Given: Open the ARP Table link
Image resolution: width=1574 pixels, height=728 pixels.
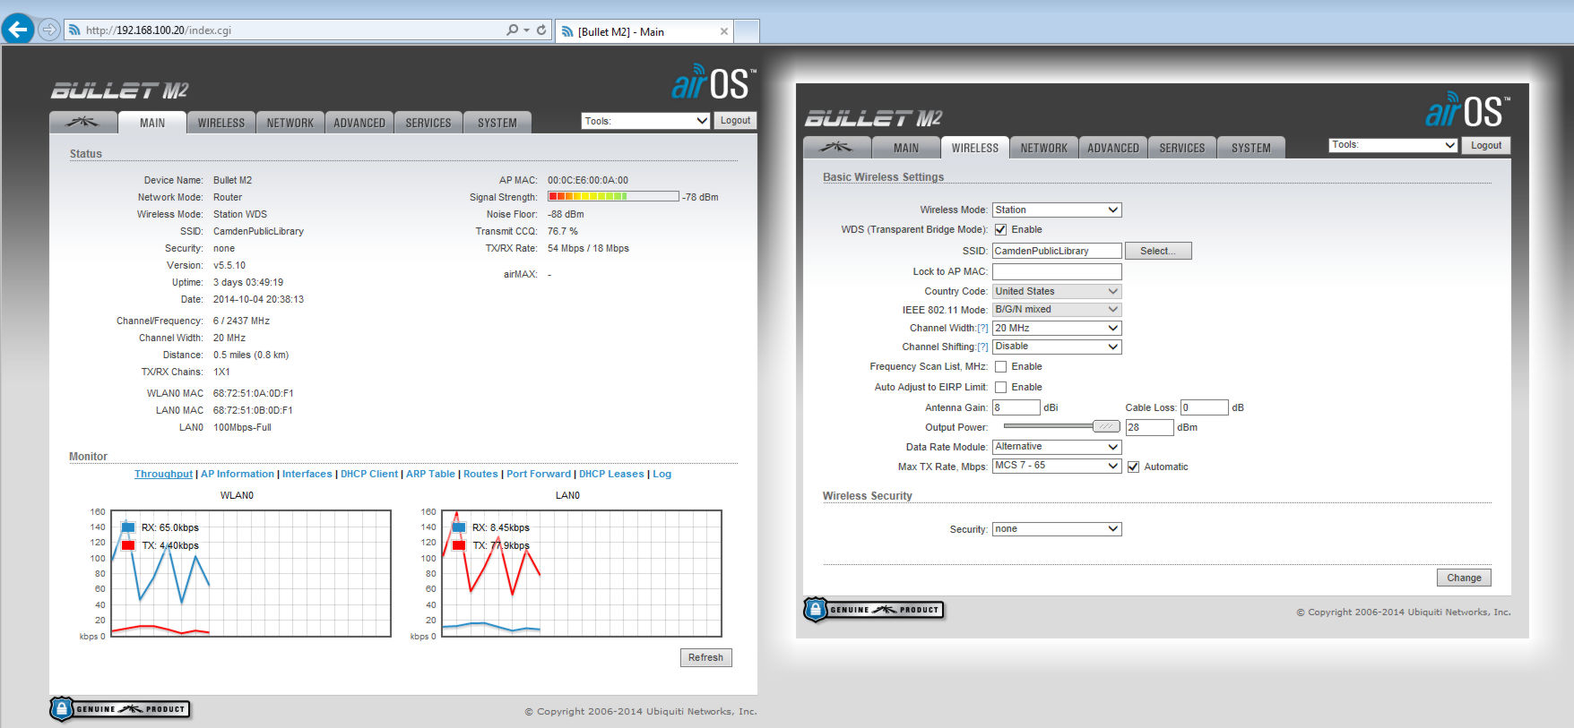Looking at the screenshot, I should (x=430, y=474).
